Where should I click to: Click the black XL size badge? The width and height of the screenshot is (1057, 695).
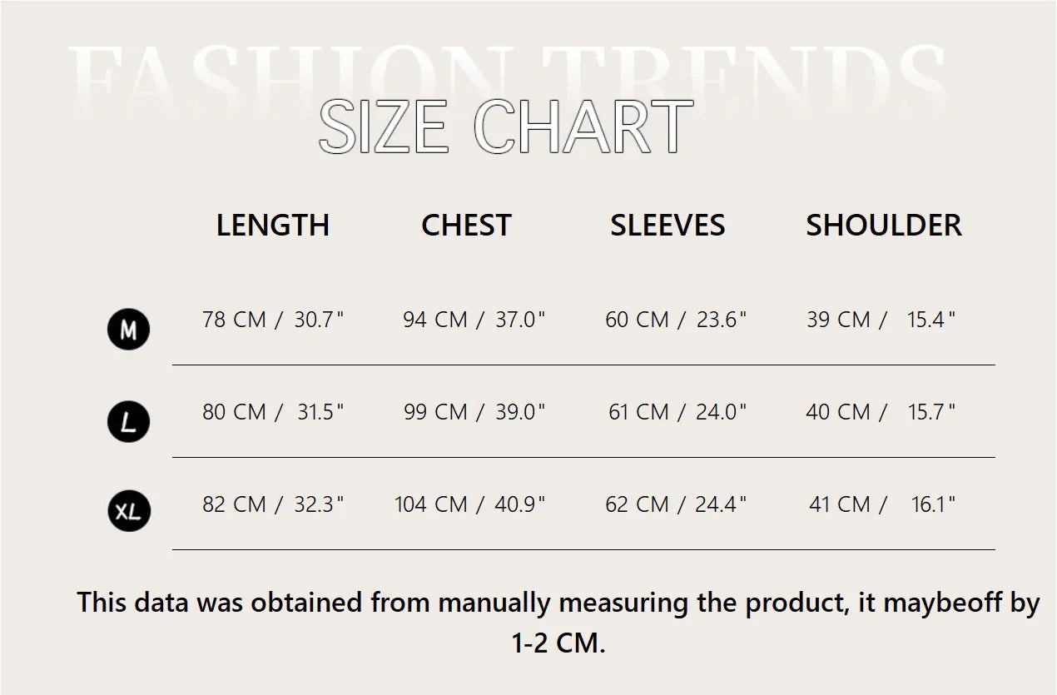tap(128, 511)
